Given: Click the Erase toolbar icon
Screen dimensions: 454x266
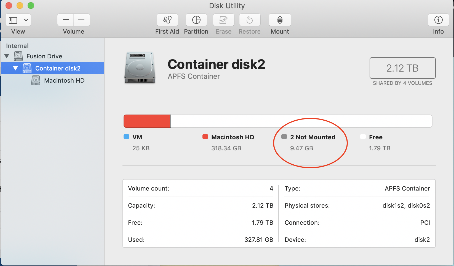Looking at the screenshot, I should 223,20.
